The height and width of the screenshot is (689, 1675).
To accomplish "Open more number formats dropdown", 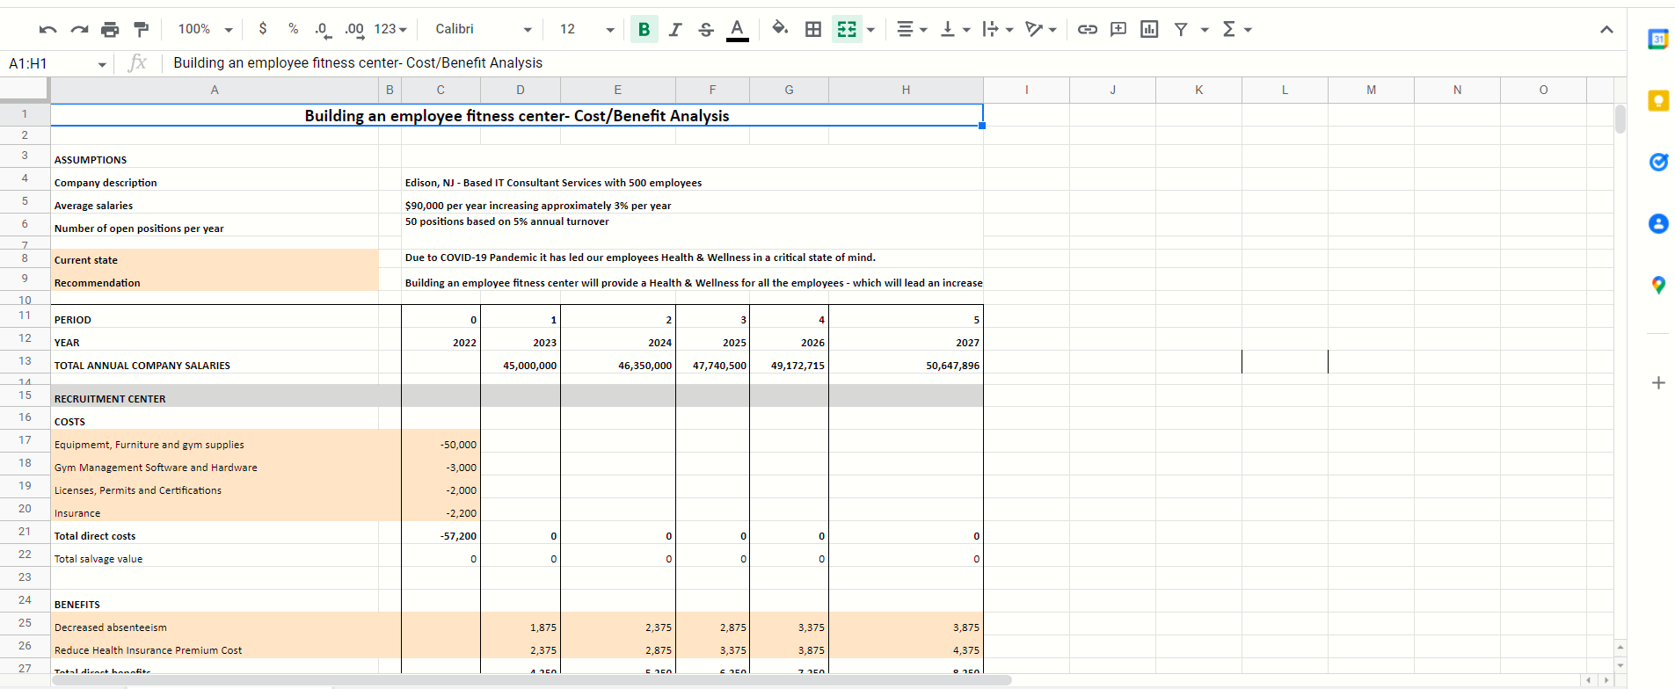I will pos(390,29).
